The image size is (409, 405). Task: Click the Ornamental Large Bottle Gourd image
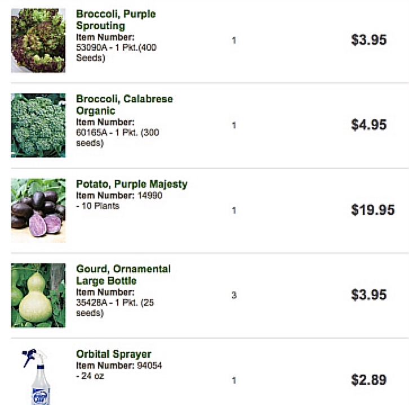click(x=38, y=295)
